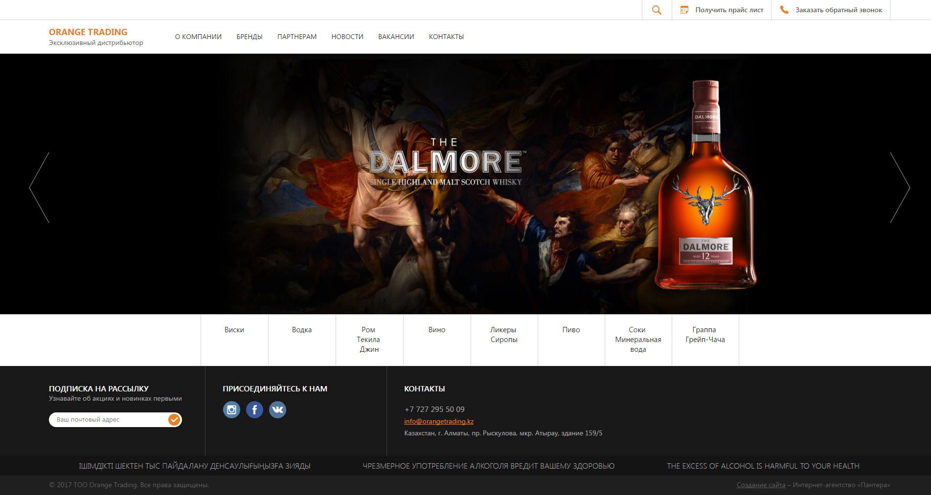
Task: Open the КОНТАКТЫ menu item
Action: coord(446,37)
